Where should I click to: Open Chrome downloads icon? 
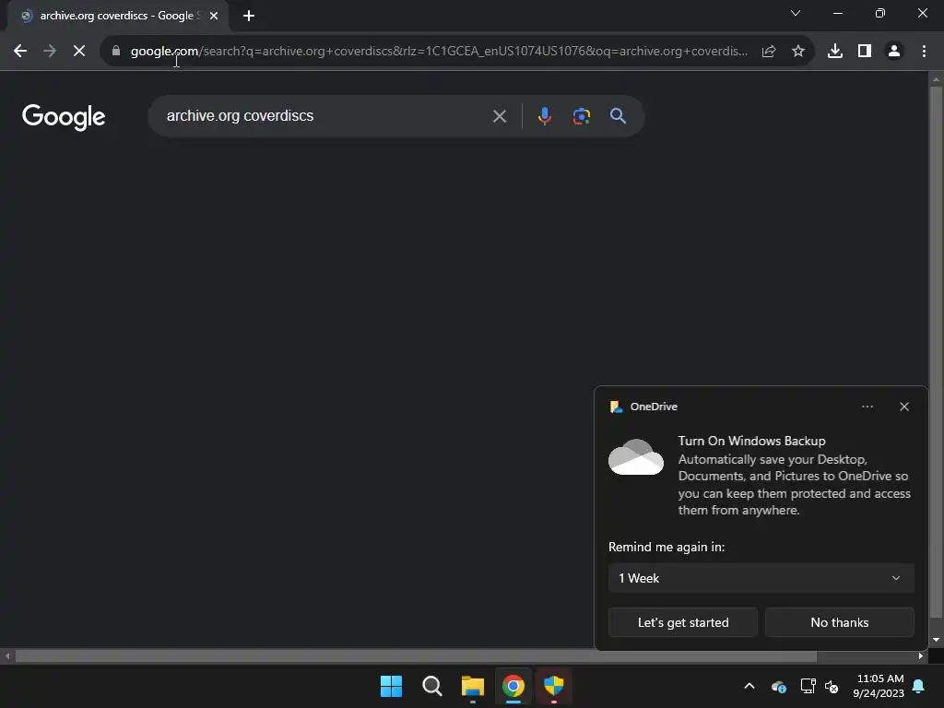pos(835,52)
